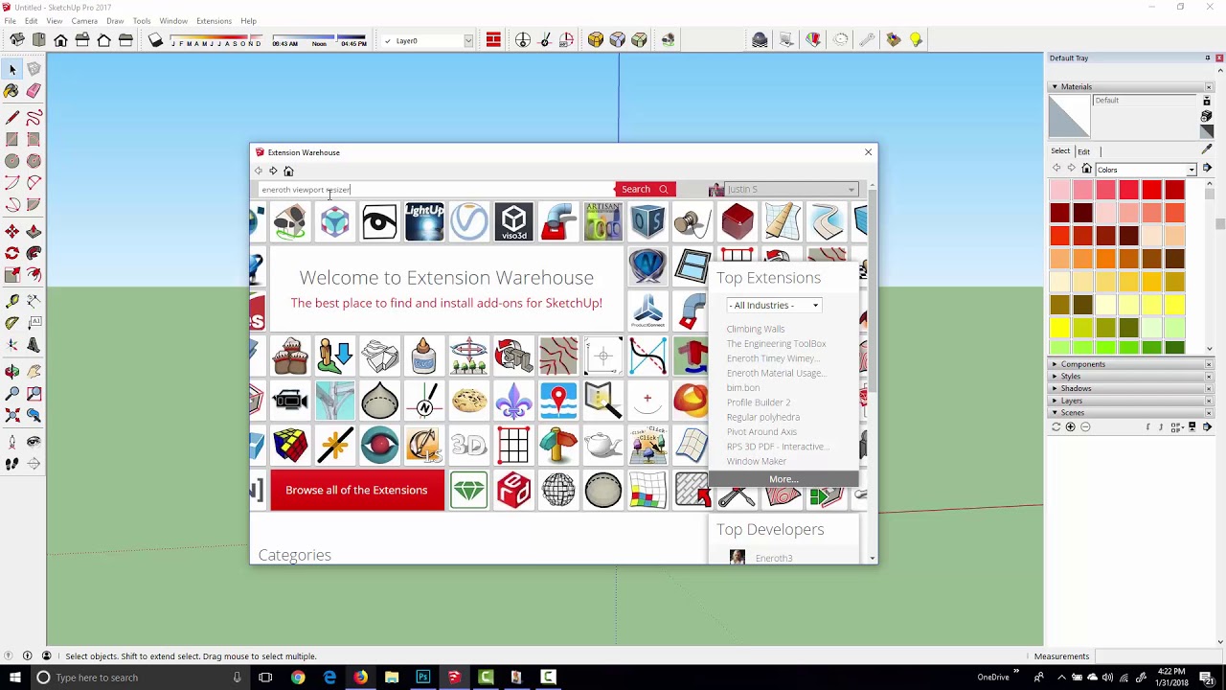Update scene with refresh icon

pyautogui.click(x=1056, y=427)
